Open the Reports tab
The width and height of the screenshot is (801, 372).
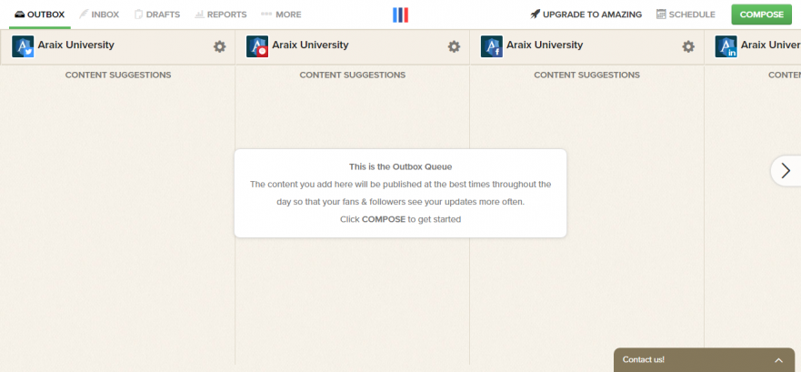click(x=220, y=15)
